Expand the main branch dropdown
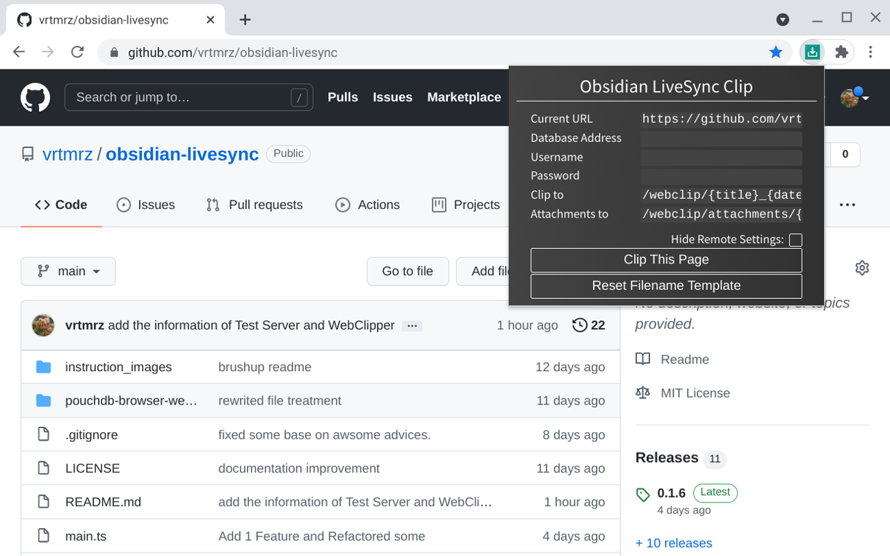 (68, 271)
